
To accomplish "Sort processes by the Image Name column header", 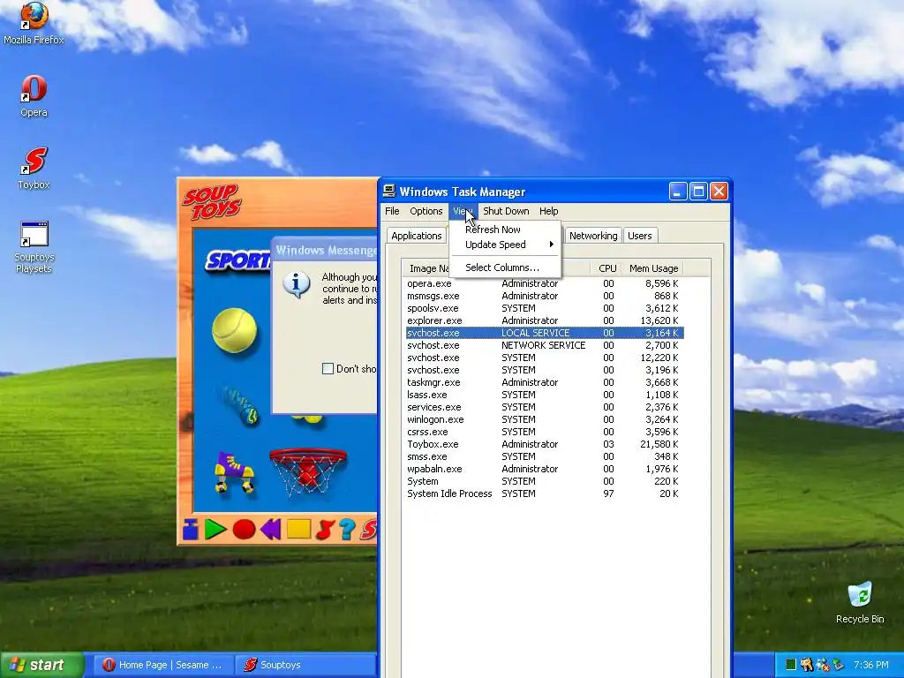I will click(427, 268).
